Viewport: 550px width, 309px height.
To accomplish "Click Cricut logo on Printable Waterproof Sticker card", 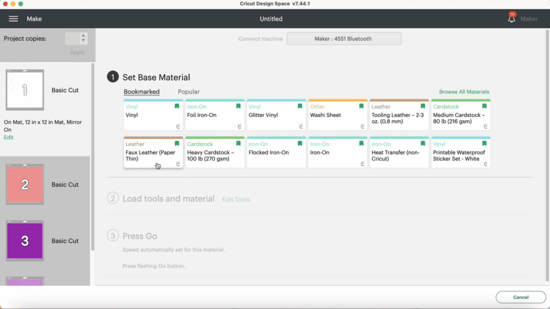I will click(x=485, y=164).
